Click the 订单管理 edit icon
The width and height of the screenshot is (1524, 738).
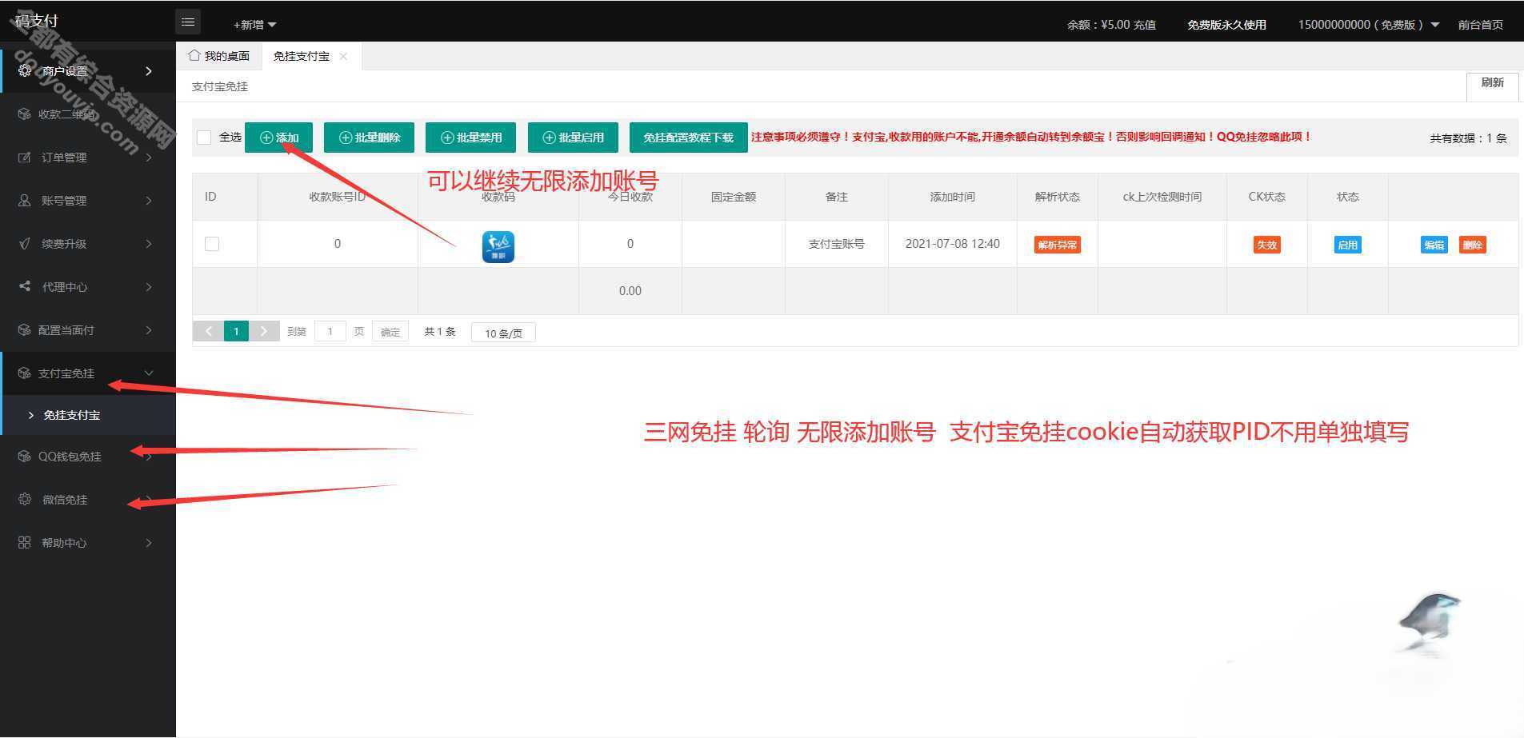point(25,158)
